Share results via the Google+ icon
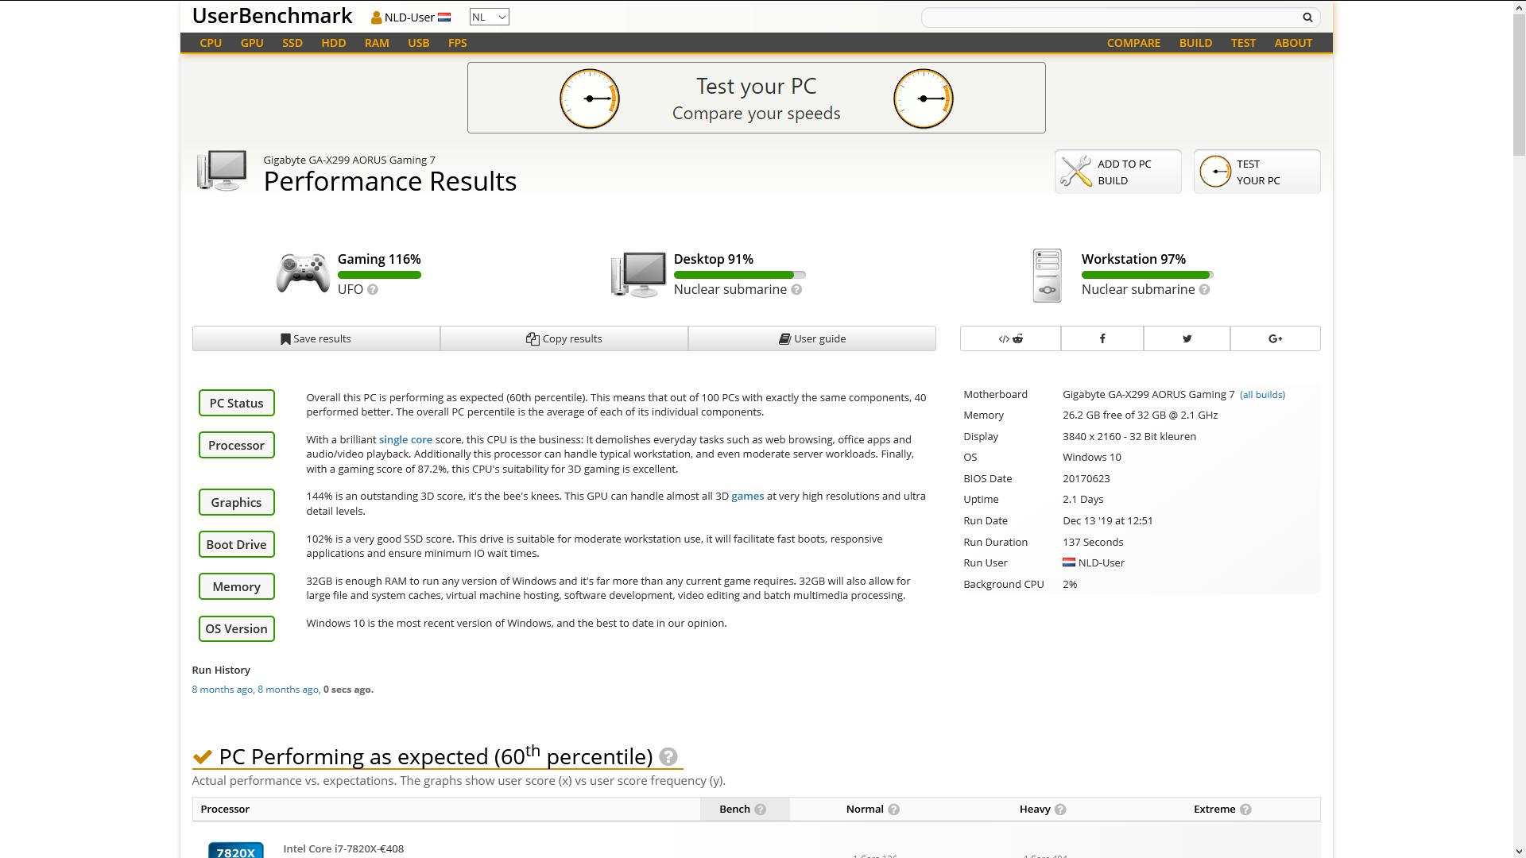This screenshot has width=1526, height=858. coord(1276,338)
